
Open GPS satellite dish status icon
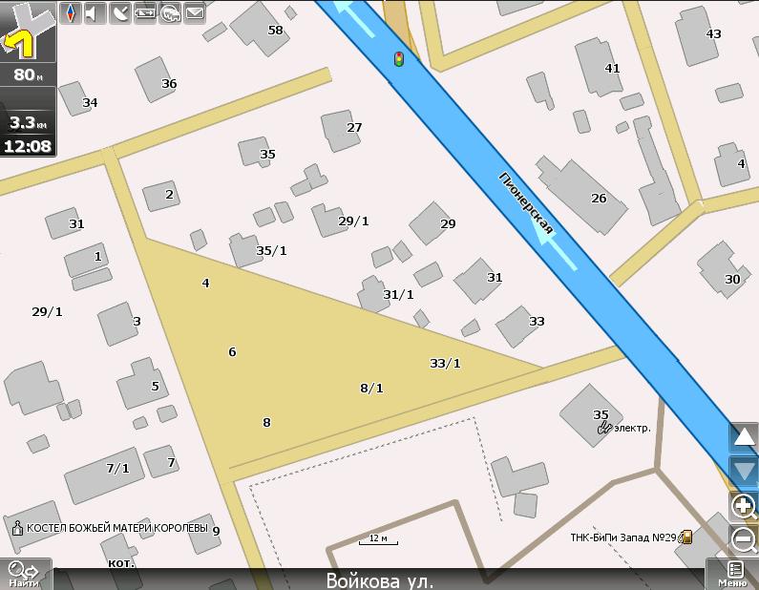click(120, 13)
